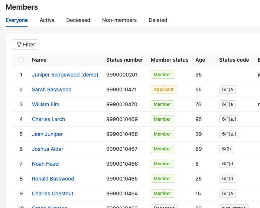The height and width of the screenshot is (208, 260).
Task: Open Ronald Basswood's record
Action: point(53,179)
